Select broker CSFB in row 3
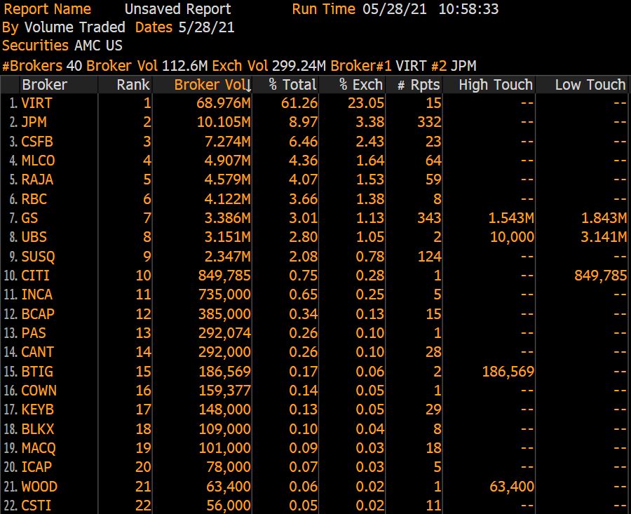Image resolution: width=631 pixels, height=514 pixels. click(37, 141)
